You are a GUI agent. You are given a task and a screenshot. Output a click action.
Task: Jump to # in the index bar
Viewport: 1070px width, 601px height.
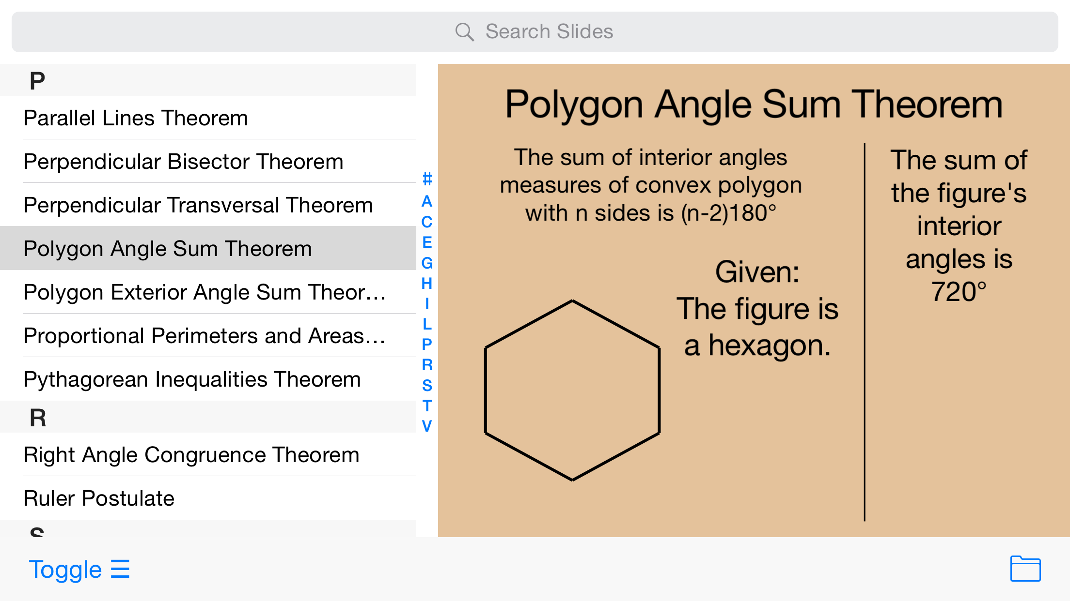point(427,179)
